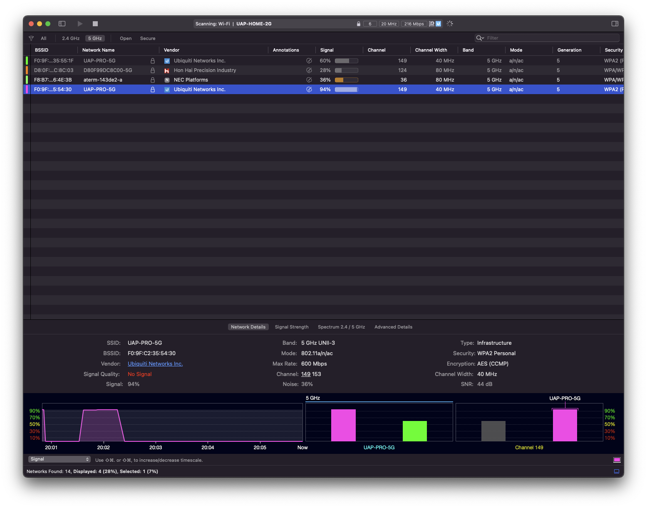Click the Filter search field
The height and width of the screenshot is (508, 647).
pos(547,38)
